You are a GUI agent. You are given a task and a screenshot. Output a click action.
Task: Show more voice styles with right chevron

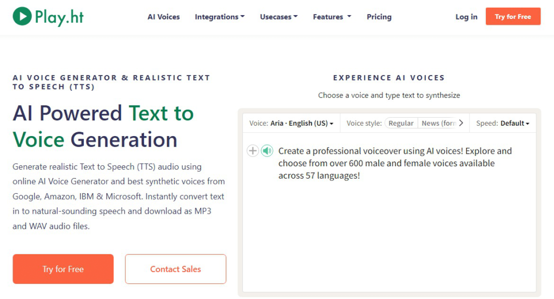(461, 123)
